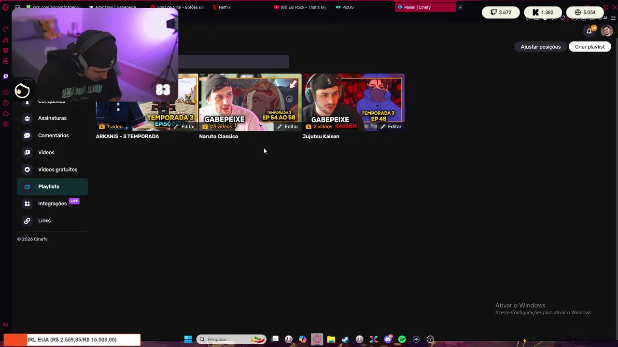Open the Opera GX main menu

[x=6, y=7]
